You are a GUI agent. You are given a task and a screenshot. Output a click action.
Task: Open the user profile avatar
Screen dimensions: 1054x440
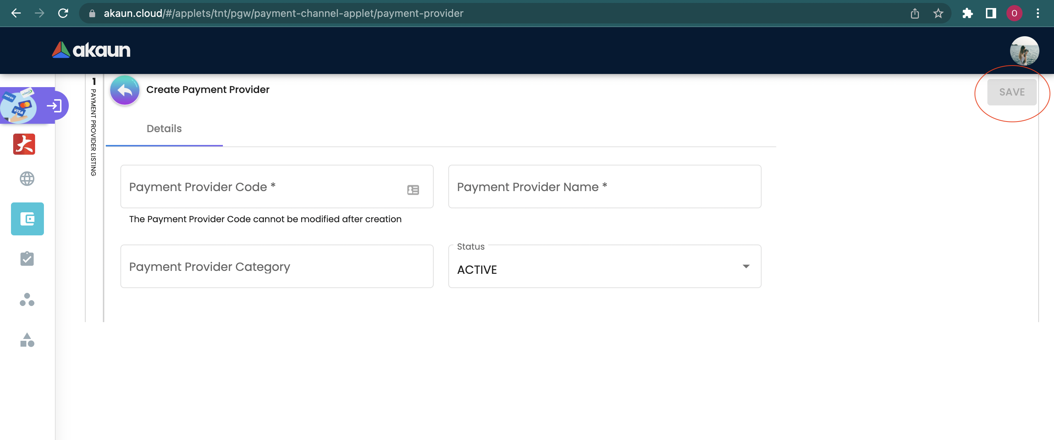tap(1024, 51)
